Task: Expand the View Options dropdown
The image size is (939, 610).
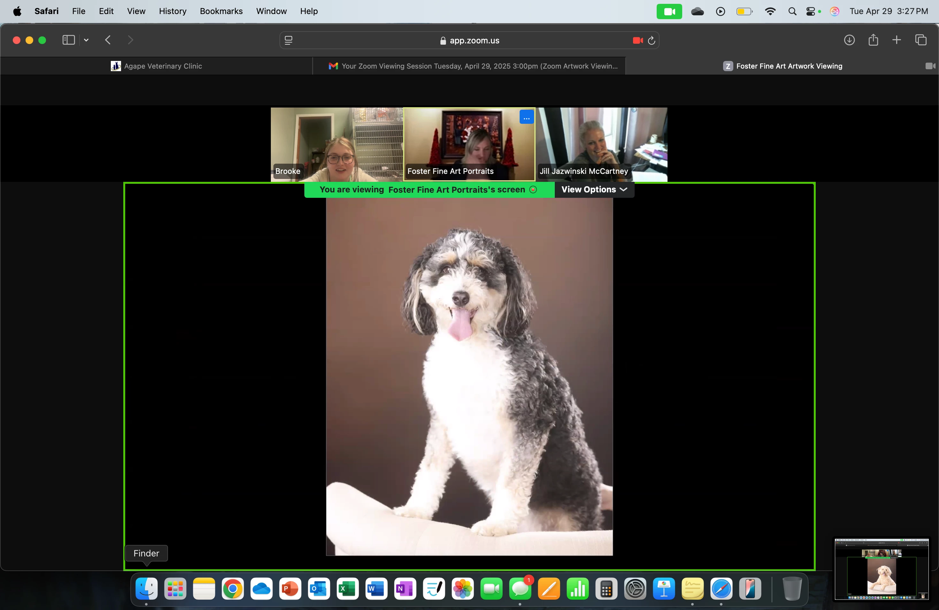Action: [594, 190]
